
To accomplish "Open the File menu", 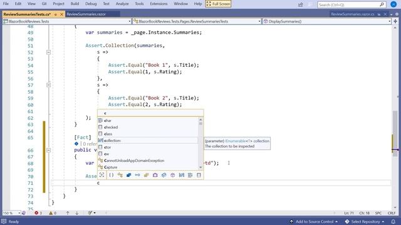I will [6, 4].
